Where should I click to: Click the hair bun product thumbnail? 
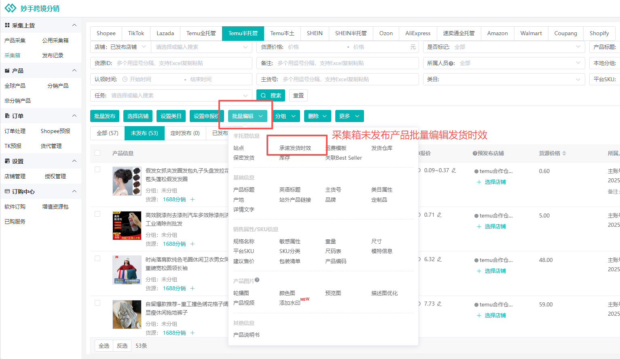[x=127, y=181]
